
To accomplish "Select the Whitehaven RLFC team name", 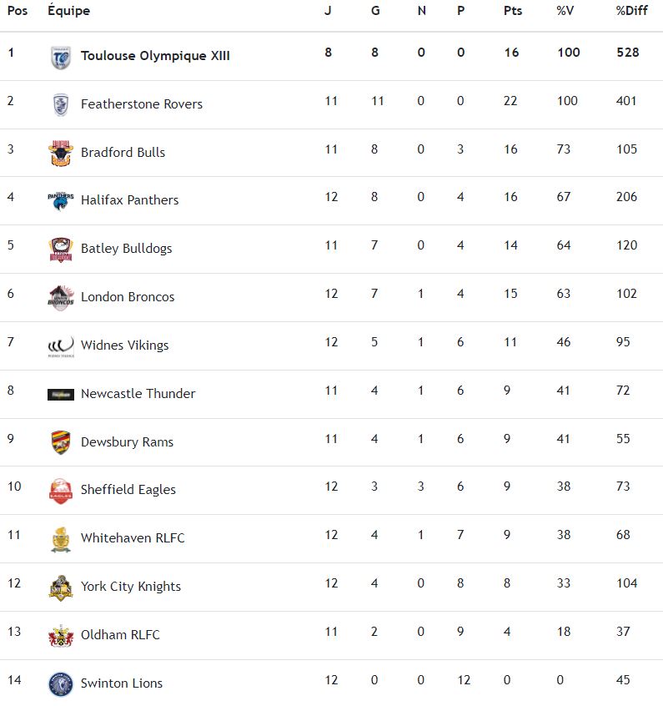I will click(133, 538).
